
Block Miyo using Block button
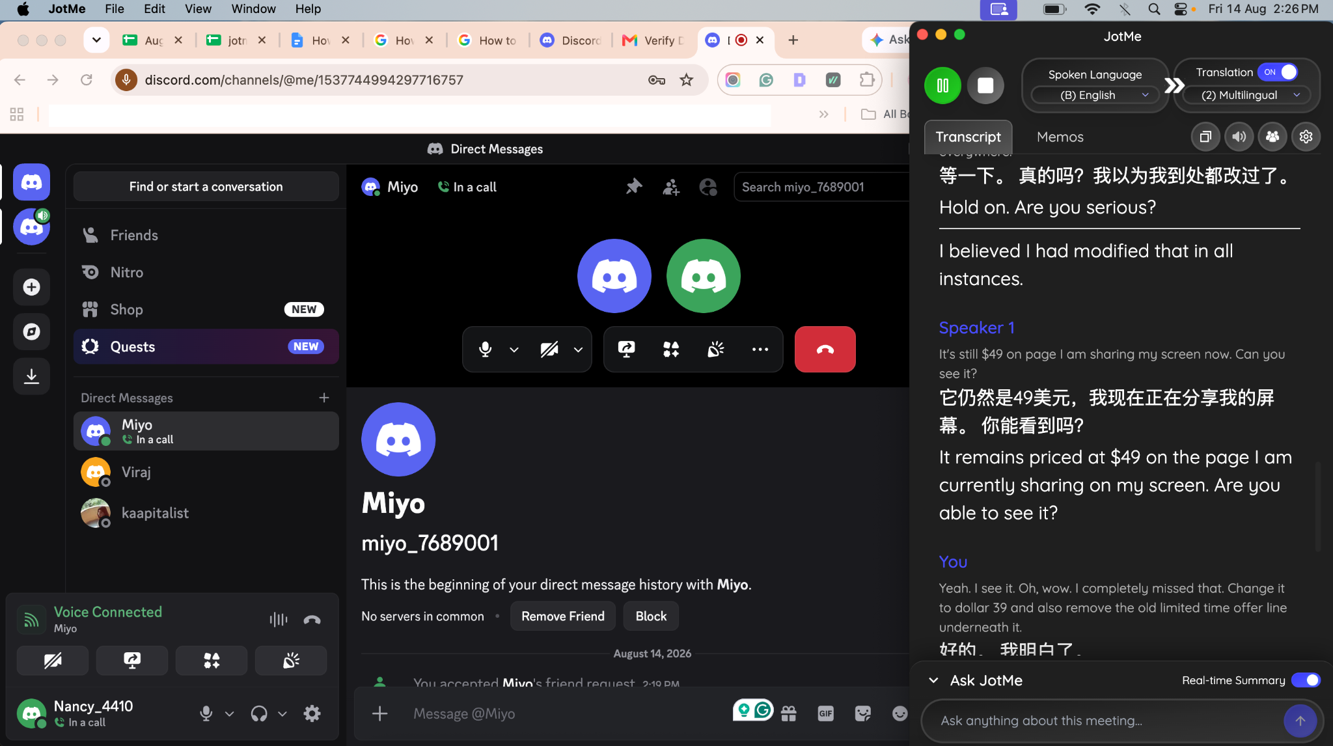click(x=651, y=616)
